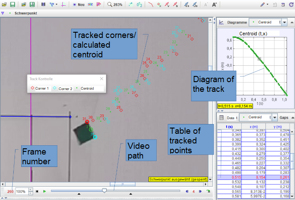The width and height of the screenshot is (295, 200).
Task: Save to library with the green archive icon
Action: [x=32, y=4]
